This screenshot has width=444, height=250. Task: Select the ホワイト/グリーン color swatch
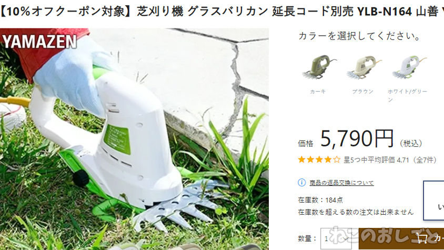[x=409, y=67]
